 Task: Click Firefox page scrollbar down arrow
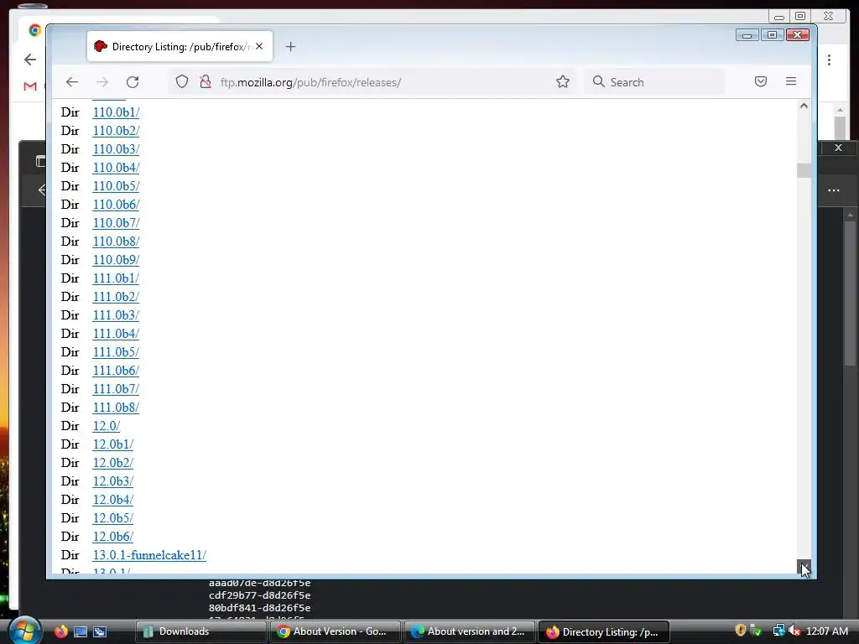pyautogui.click(x=804, y=567)
